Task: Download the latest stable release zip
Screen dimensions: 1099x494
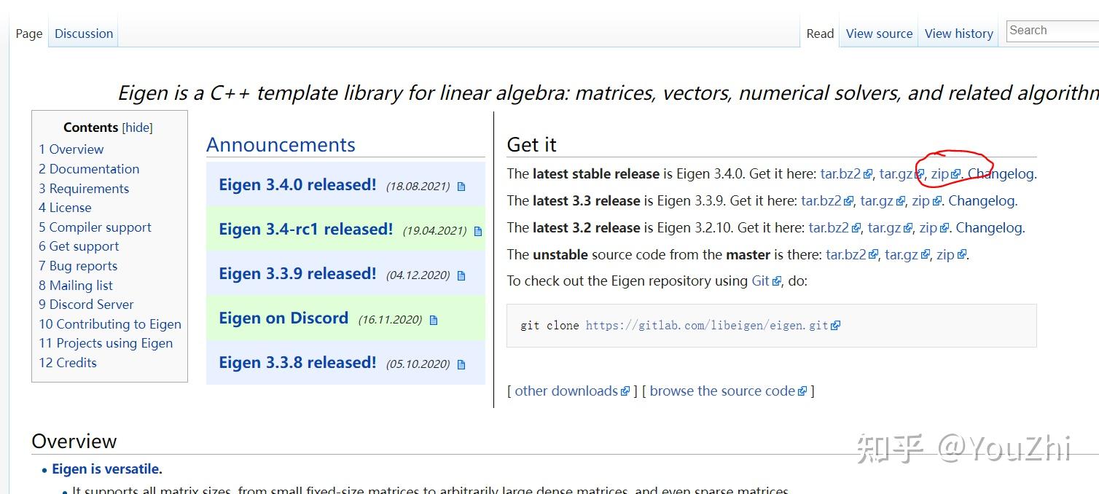Action: [x=940, y=174]
